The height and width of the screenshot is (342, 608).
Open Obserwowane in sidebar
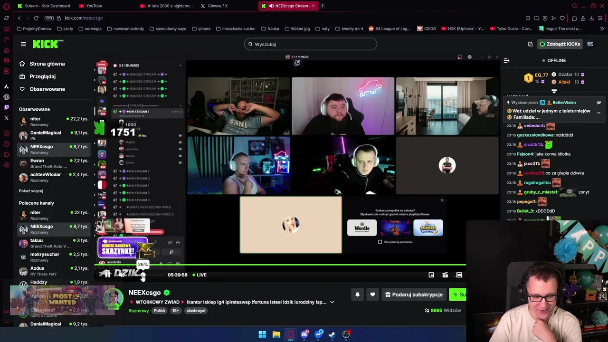42,89
